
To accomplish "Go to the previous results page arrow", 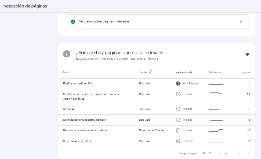I will point(239,153).
